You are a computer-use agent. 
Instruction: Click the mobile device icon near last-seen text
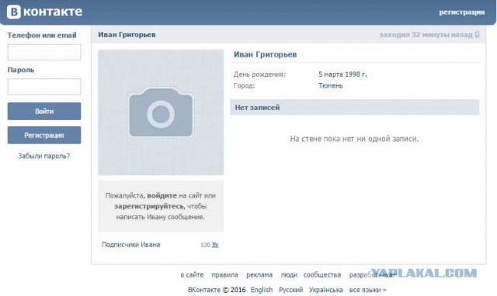pyautogui.click(x=477, y=34)
